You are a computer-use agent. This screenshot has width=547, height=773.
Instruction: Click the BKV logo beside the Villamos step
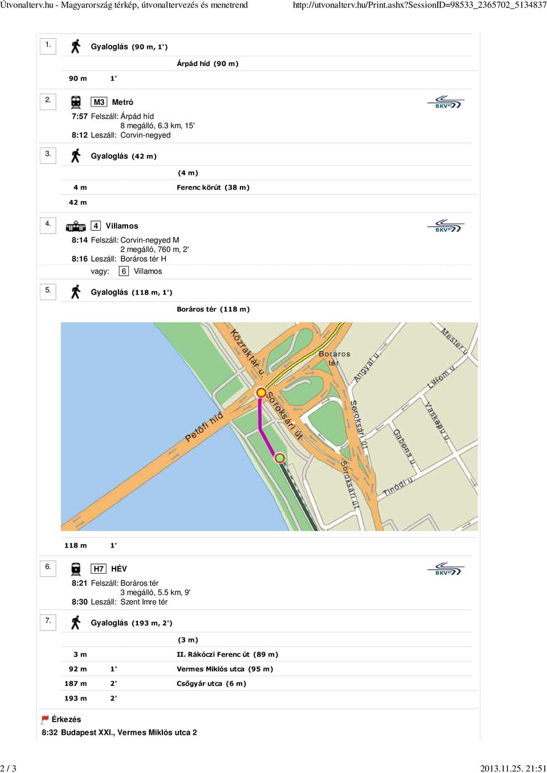coord(446,227)
